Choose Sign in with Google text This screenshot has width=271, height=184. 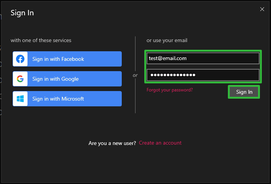point(55,79)
